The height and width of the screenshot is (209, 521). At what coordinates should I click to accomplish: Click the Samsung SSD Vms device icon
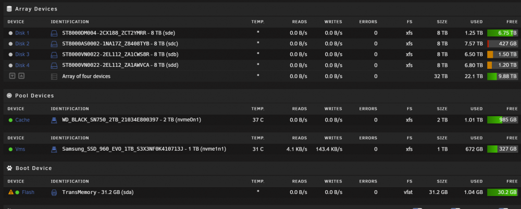54,149
